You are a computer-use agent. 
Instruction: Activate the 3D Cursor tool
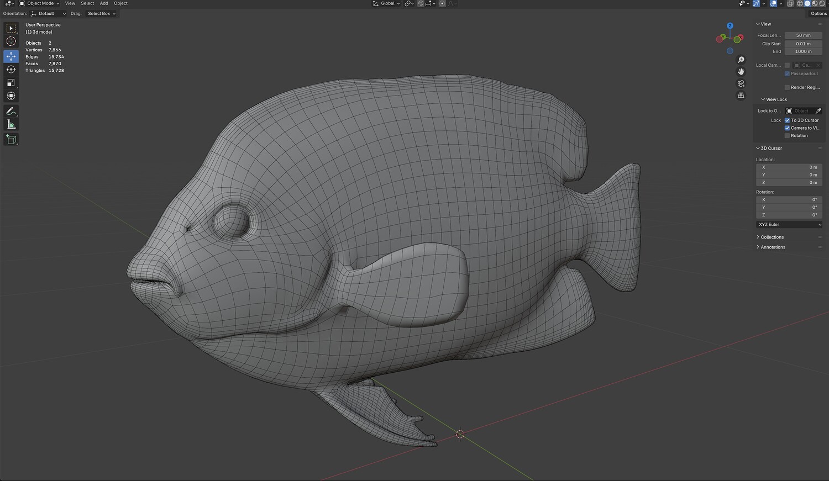pyautogui.click(x=11, y=41)
